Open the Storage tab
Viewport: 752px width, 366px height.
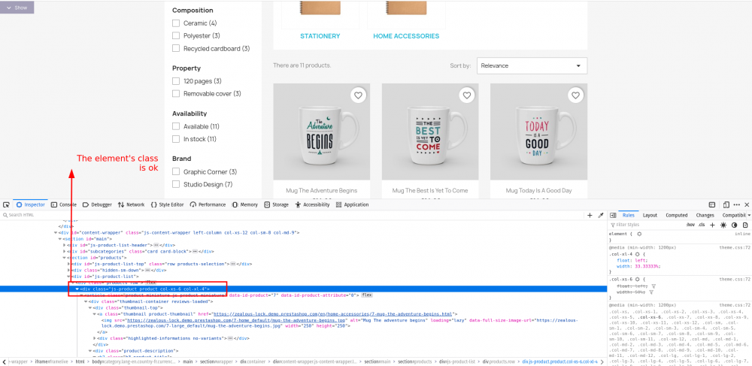pyautogui.click(x=277, y=204)
